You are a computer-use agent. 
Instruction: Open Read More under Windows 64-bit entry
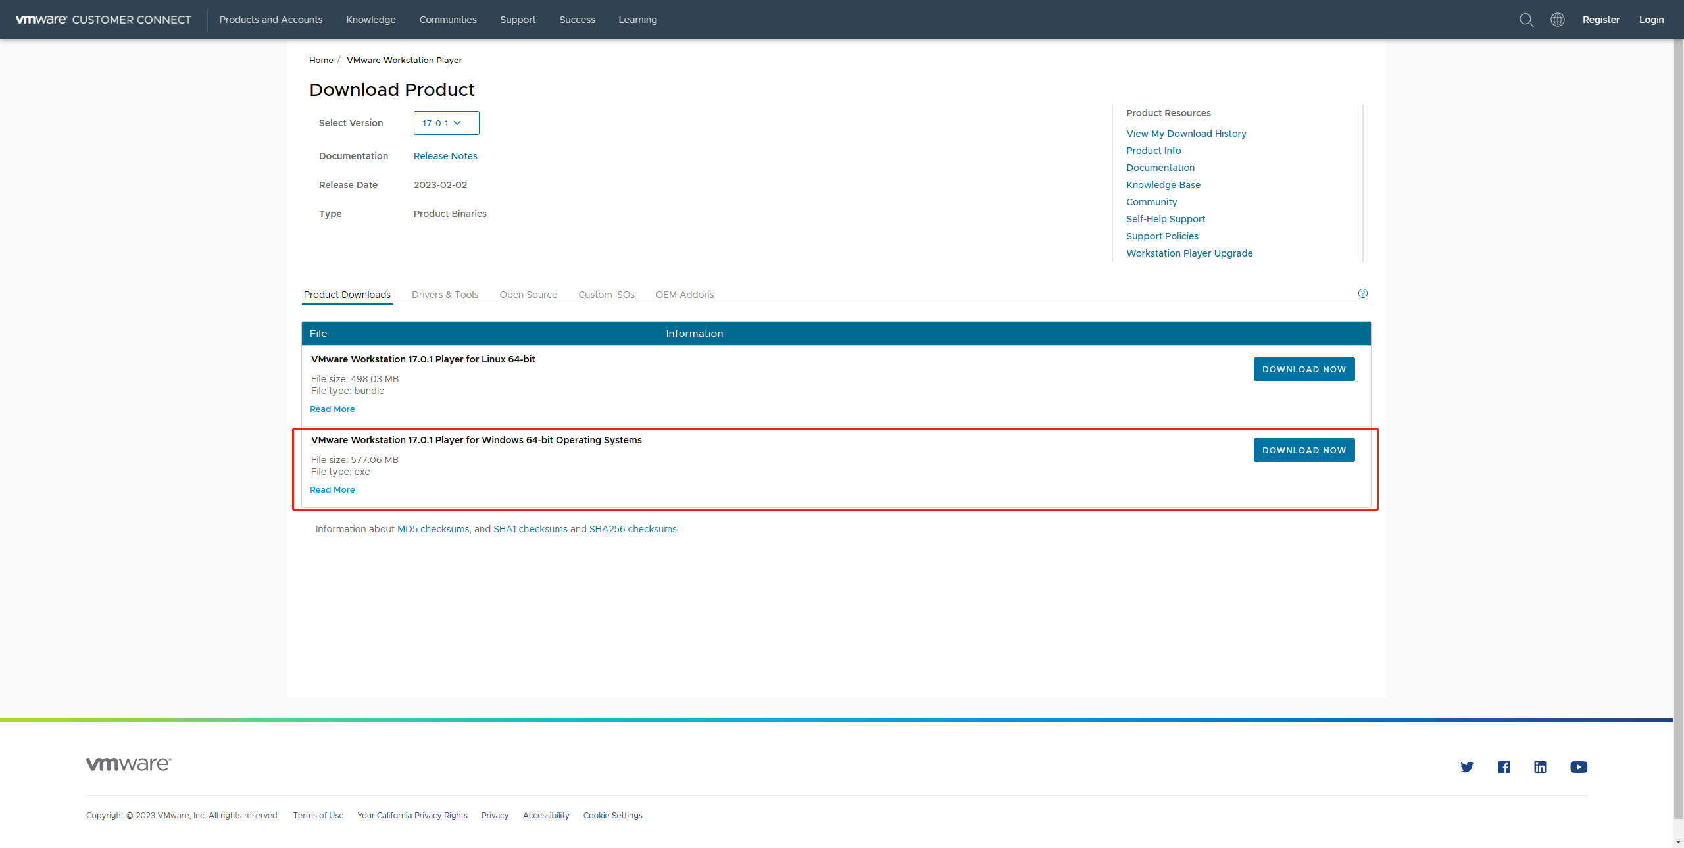[332, 490]
